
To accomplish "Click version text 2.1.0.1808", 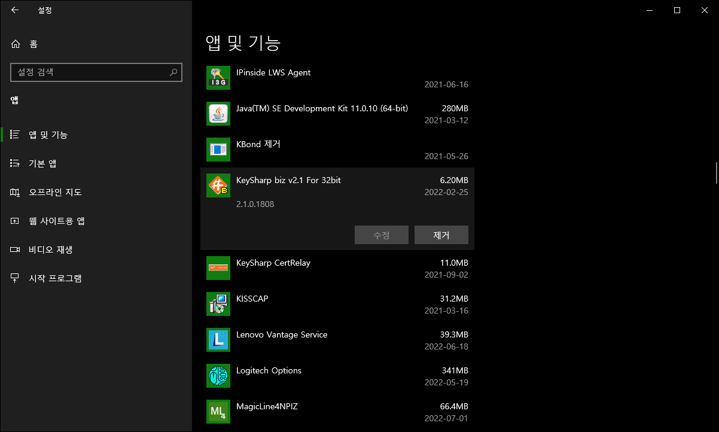I will point(255,204).
